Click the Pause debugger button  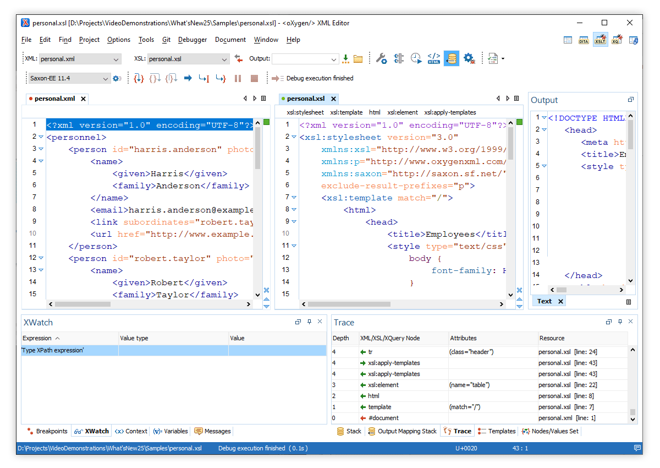point(238,79)
